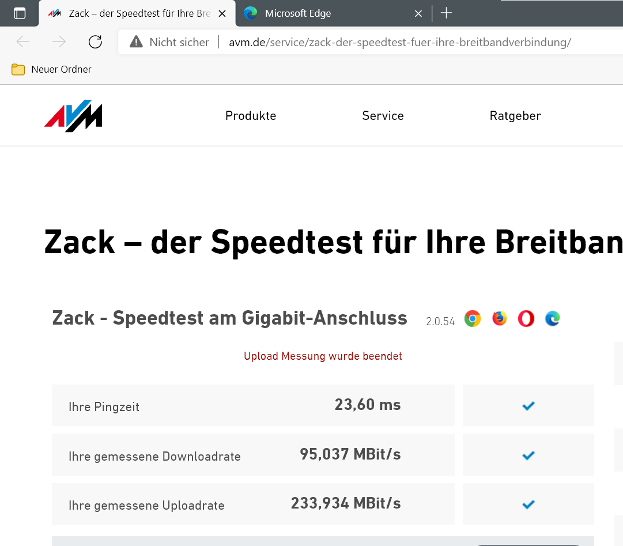Screen dimensions: 623x546
Task: Go back to previous page
Action: click(x=23, y=42)
